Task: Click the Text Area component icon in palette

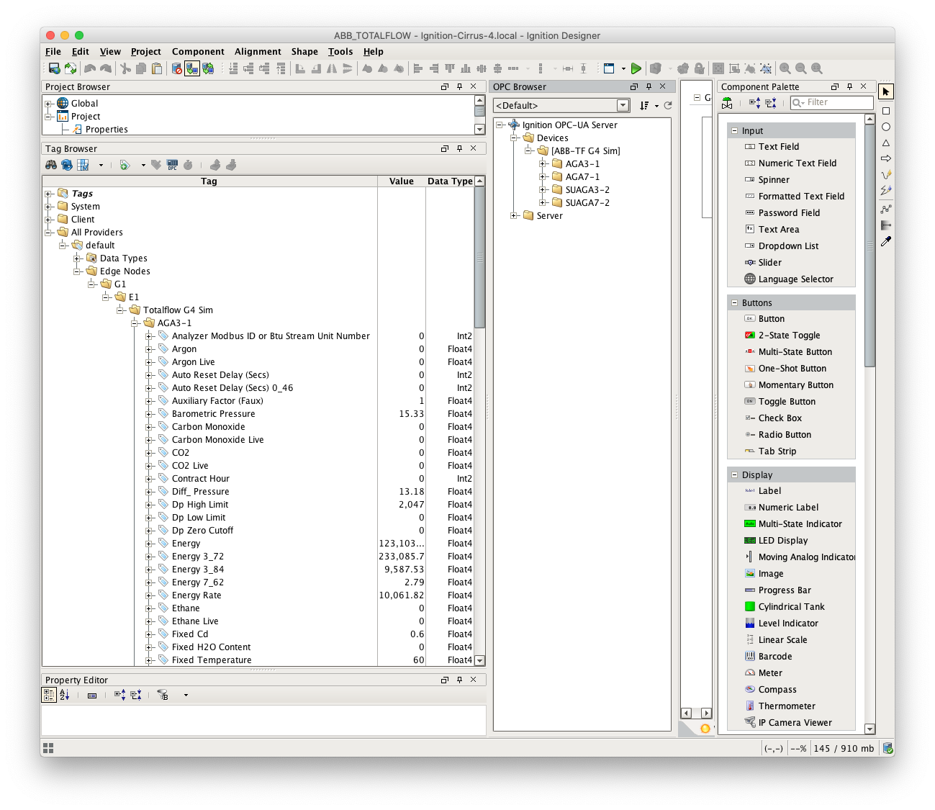Action: click(750, 230)
